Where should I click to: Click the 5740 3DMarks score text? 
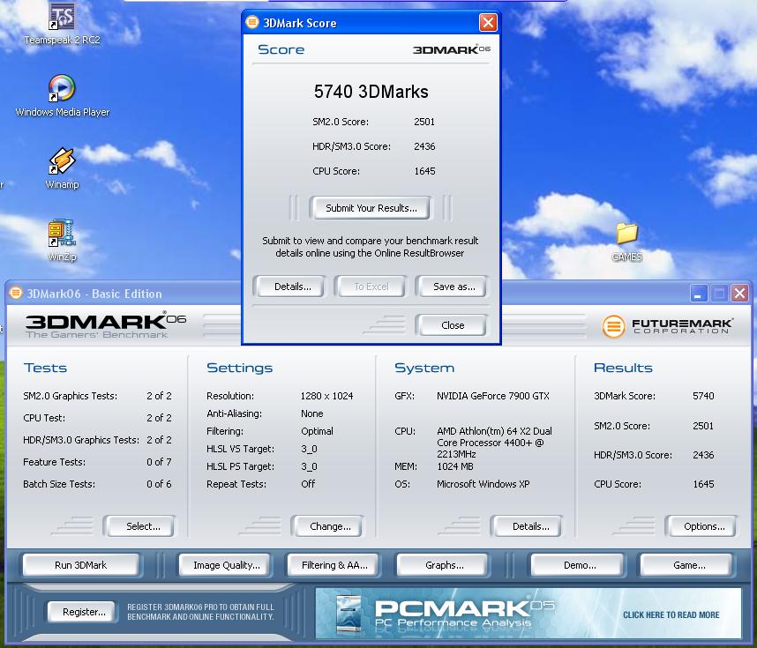pos(371,92)
